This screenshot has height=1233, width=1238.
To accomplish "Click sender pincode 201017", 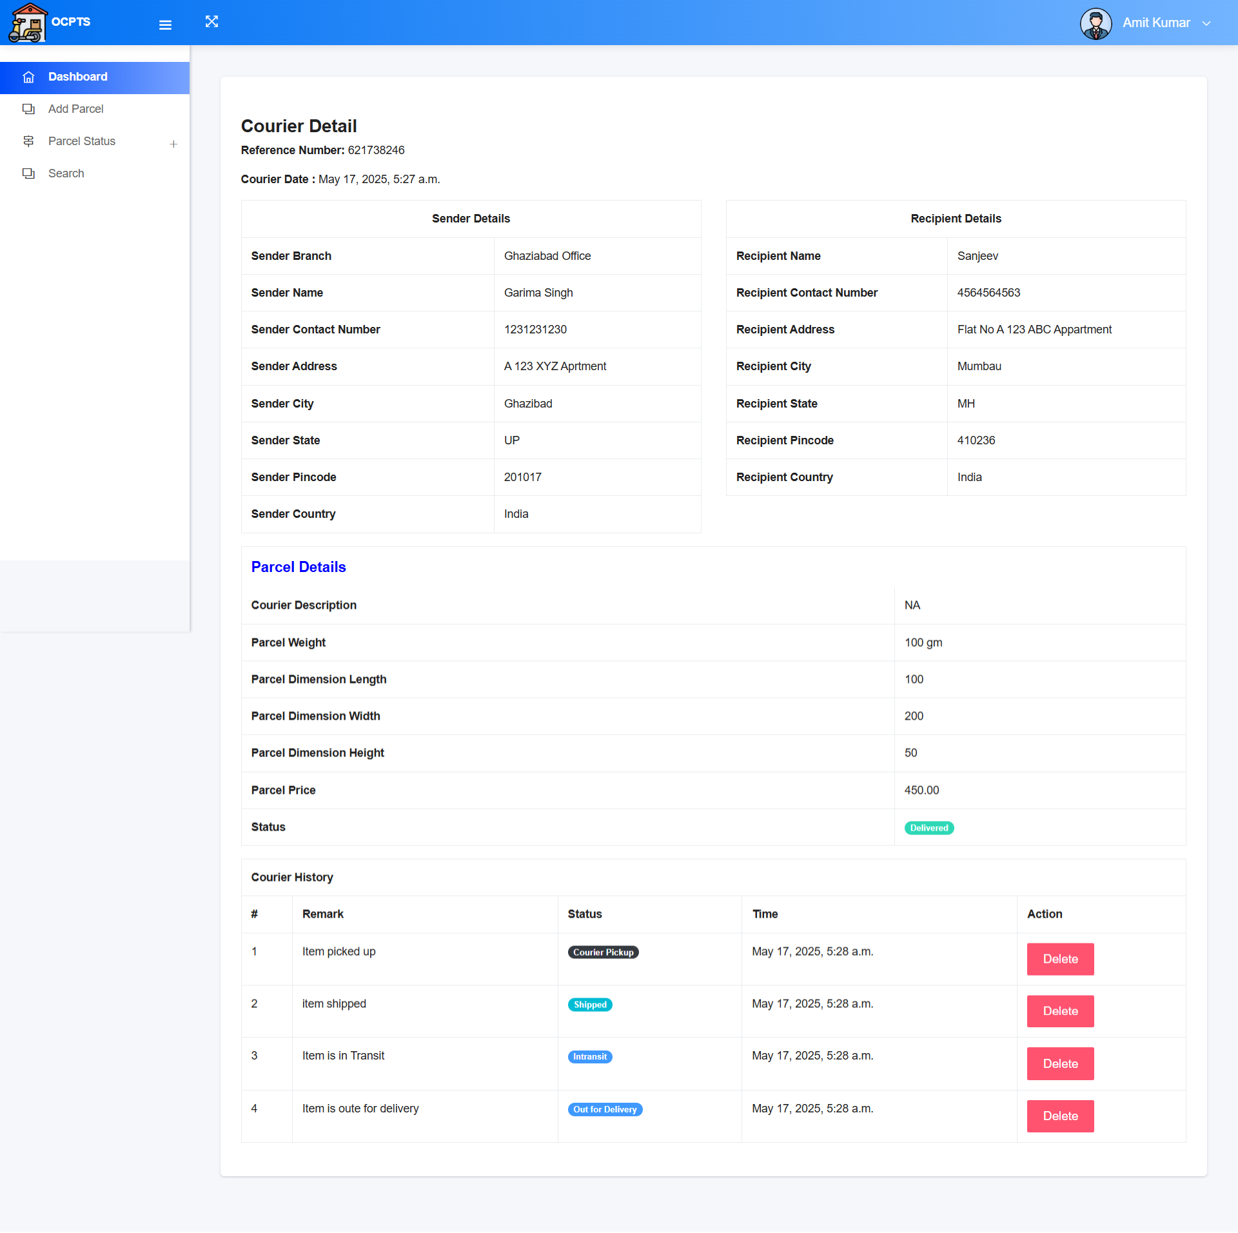I will (523, 477).
